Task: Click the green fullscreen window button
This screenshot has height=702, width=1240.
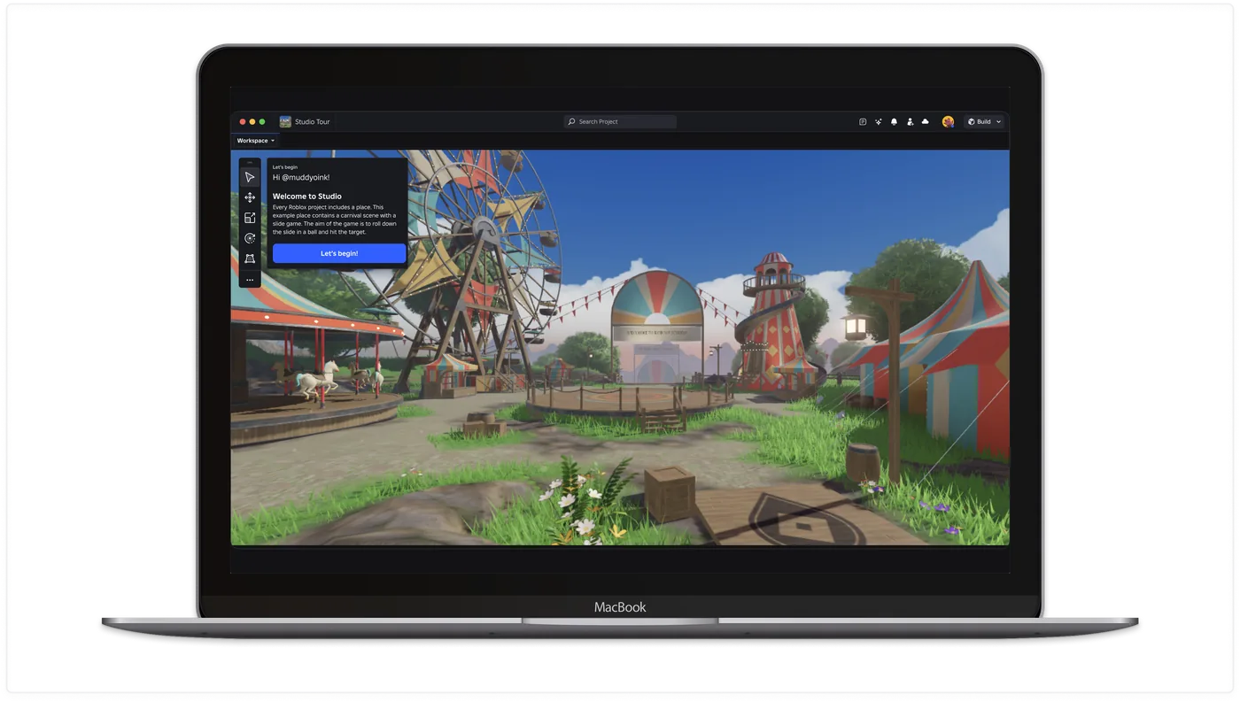Action: point(262,121)
